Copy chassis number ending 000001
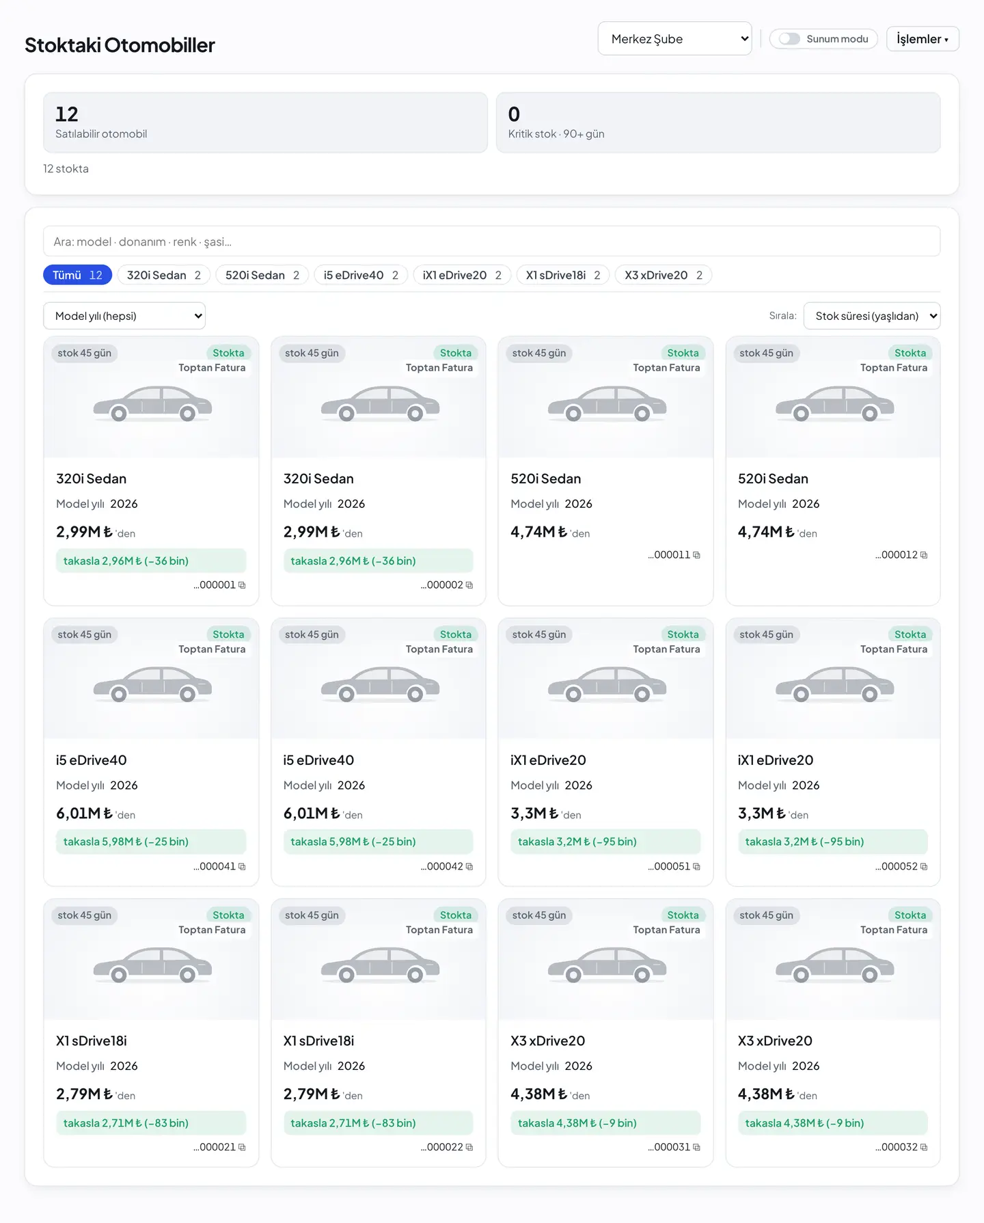The width and height of the screenshot is (984, 1223). (242, 585)
